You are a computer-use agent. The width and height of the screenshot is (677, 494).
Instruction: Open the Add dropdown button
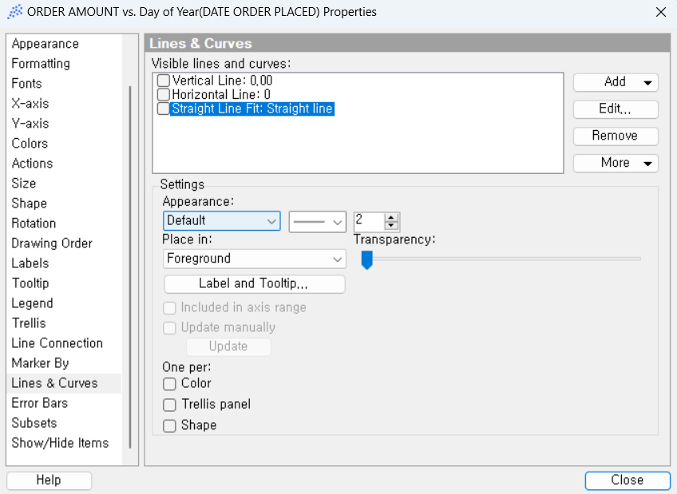coord(616,82)
